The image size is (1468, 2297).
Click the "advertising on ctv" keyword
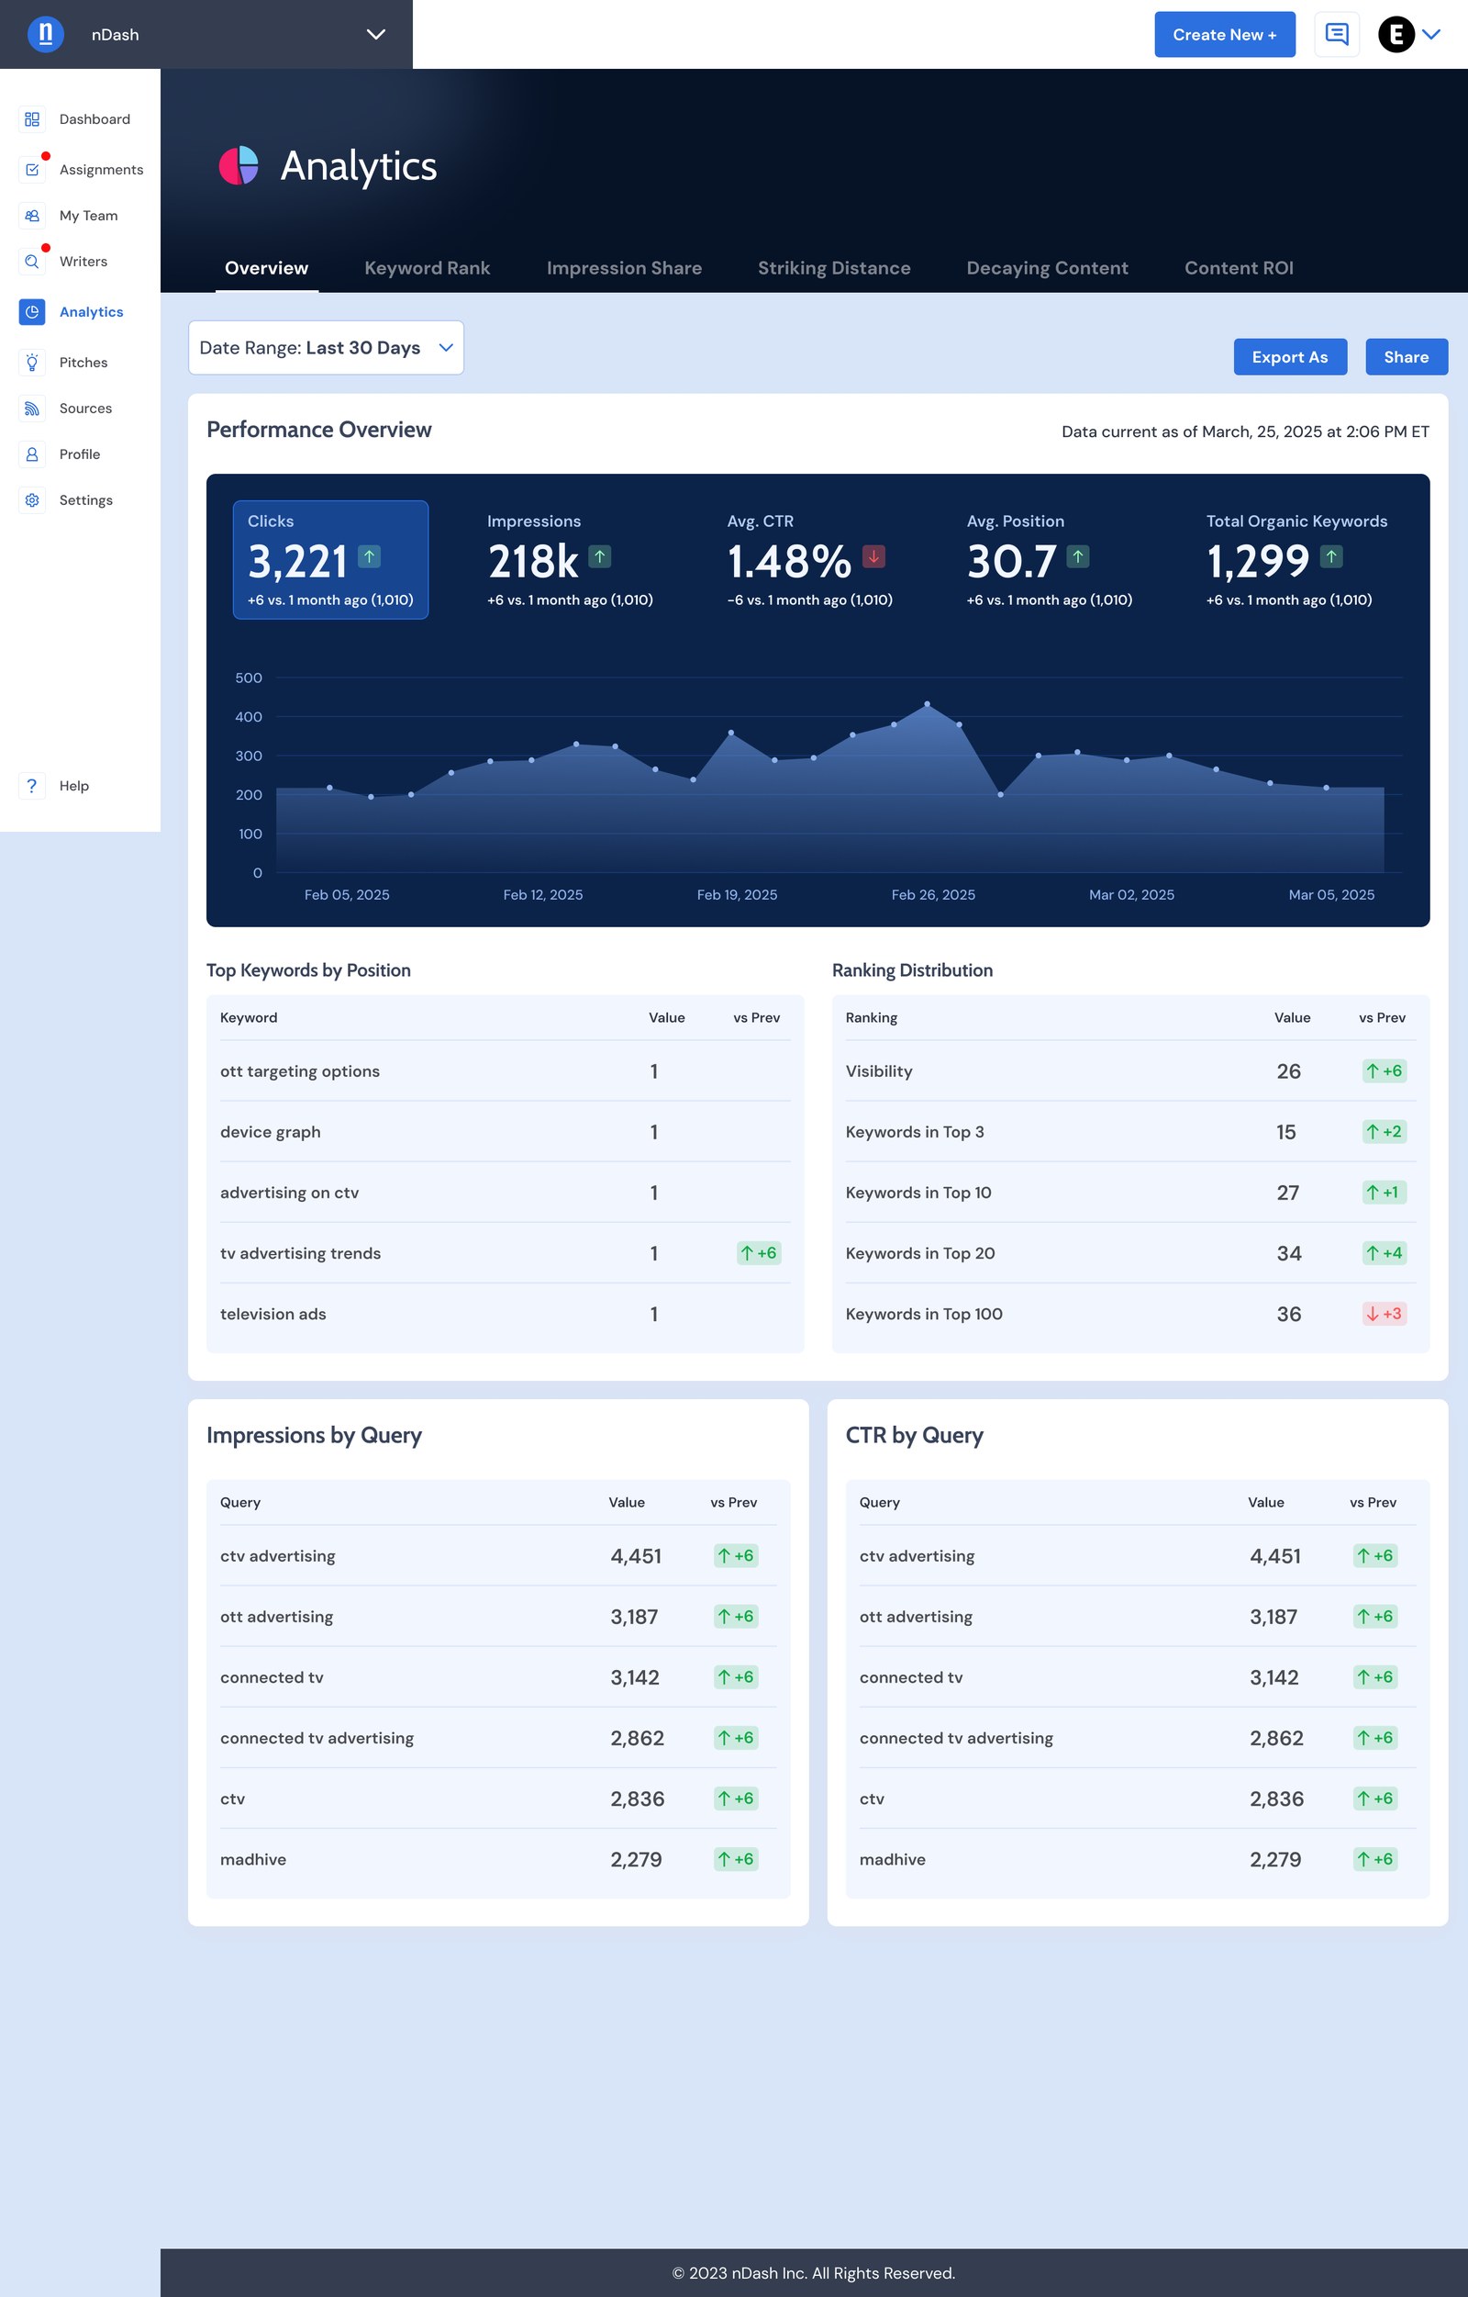tap(290, 1193)
